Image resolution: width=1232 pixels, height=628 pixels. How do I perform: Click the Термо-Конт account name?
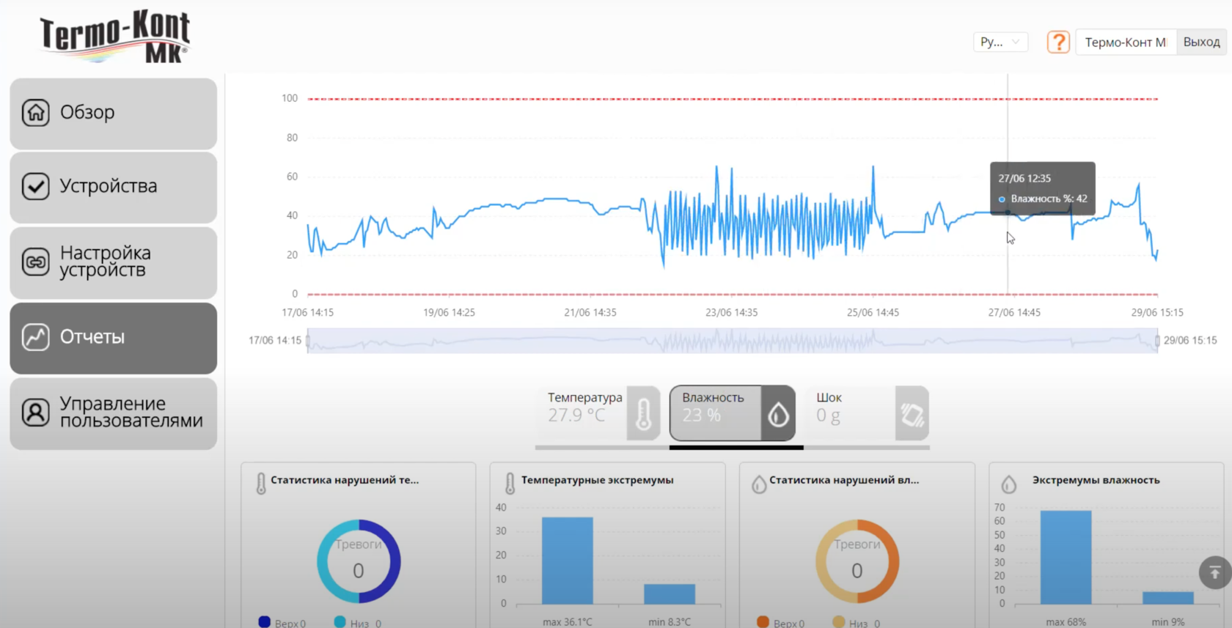(1126, 42)
